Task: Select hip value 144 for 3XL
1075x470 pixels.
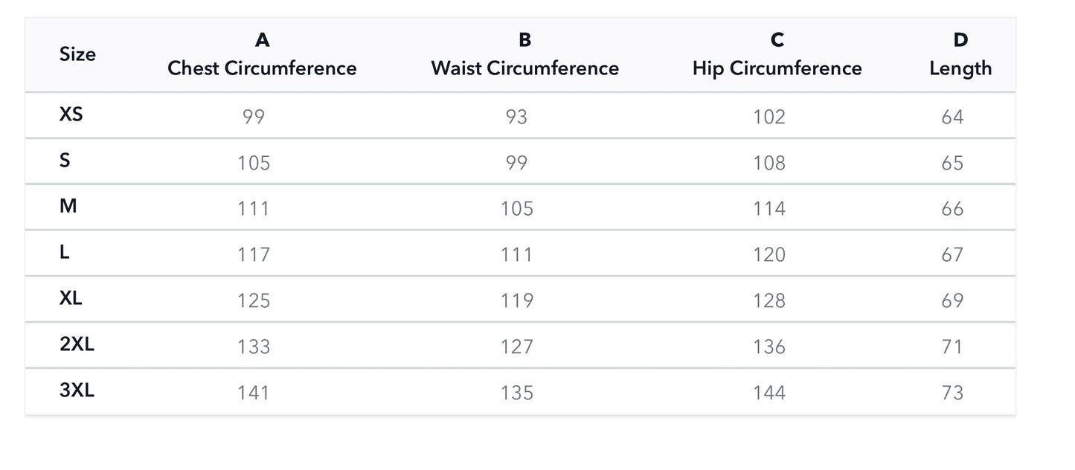Action: (x=768, y=393)
